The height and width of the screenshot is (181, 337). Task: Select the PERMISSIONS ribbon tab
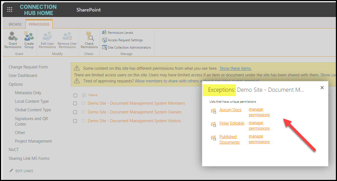(39, 24)
